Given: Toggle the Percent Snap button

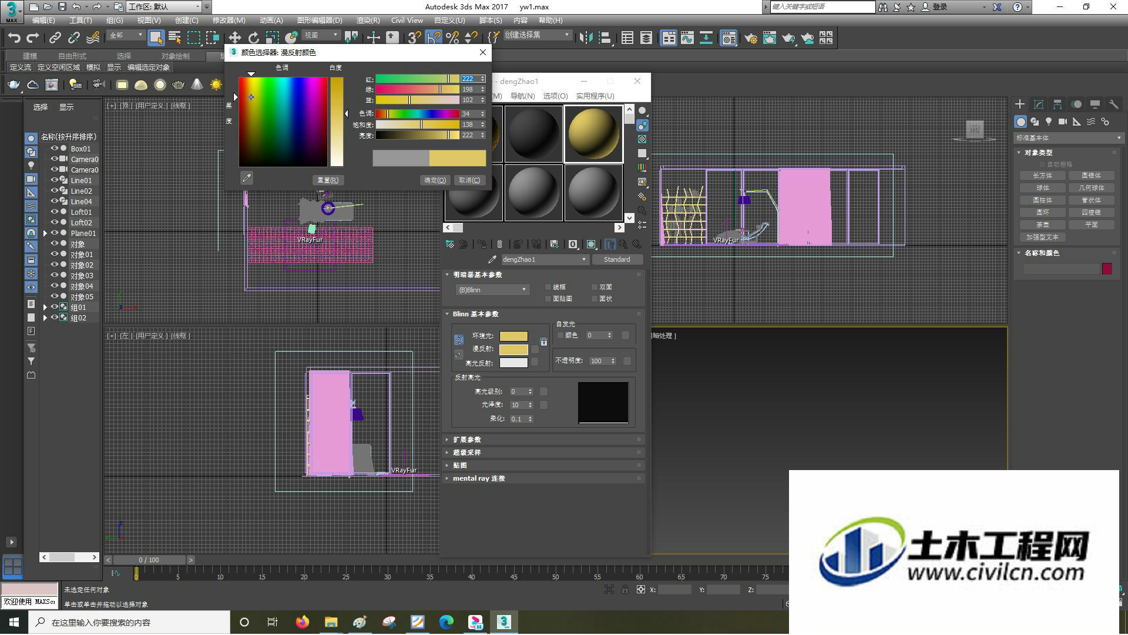Looking at the screenshot, I should pyautogui.click(x=452, y=38).
